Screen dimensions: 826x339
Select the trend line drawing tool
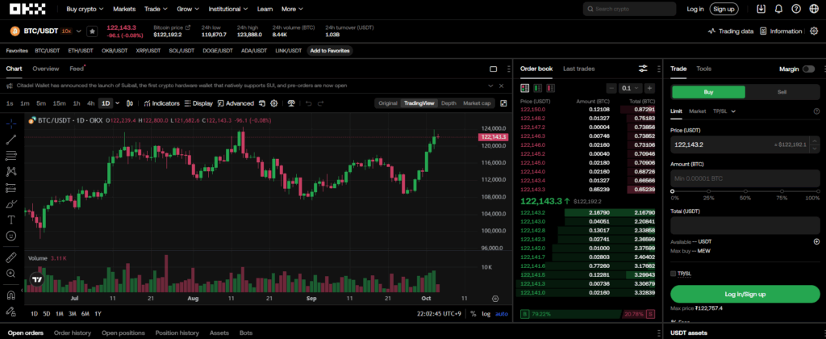(x=11, y=140)
